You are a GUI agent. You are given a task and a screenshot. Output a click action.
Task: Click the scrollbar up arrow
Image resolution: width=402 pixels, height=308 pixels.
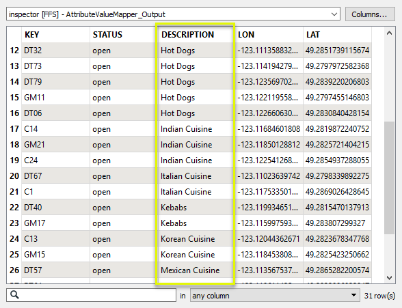(389, 33)
